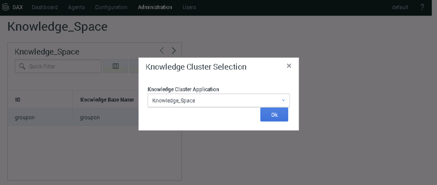Expand the Knowledge_Space dropdown arrow
This screenshot has width=437, height=185.
tap(284, 100)
